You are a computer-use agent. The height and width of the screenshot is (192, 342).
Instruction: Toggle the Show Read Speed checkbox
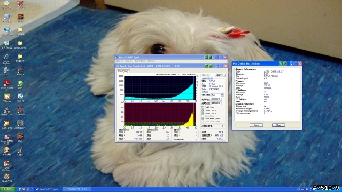[x=203, y=119]
